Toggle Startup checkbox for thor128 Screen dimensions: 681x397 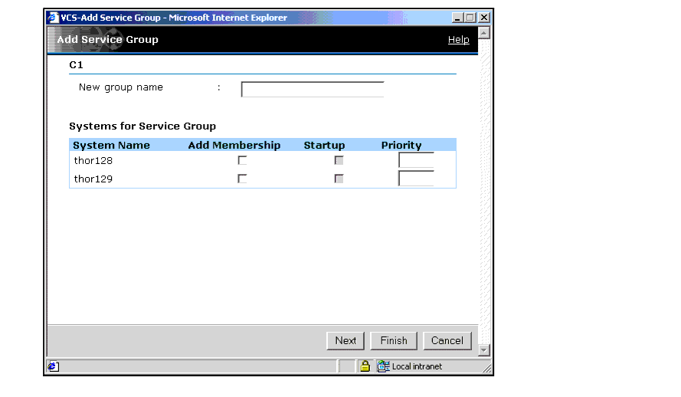[x=339, y=160]
